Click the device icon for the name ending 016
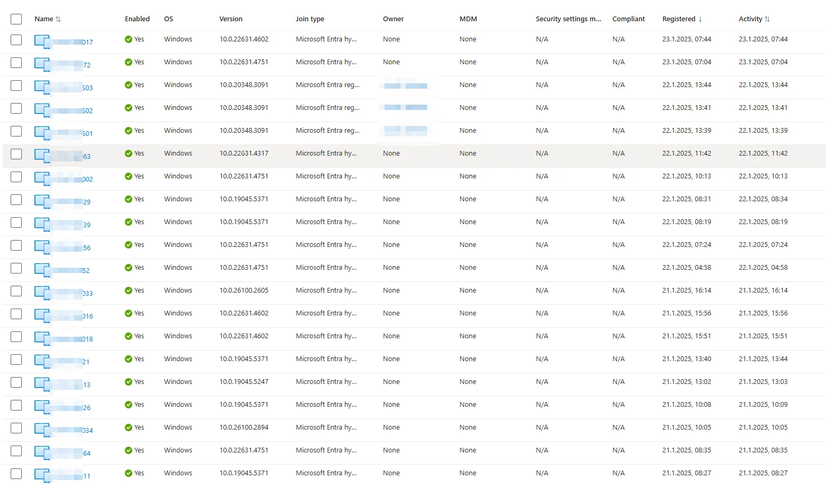This screenshot has height=487, width=826. click(42, 315)
